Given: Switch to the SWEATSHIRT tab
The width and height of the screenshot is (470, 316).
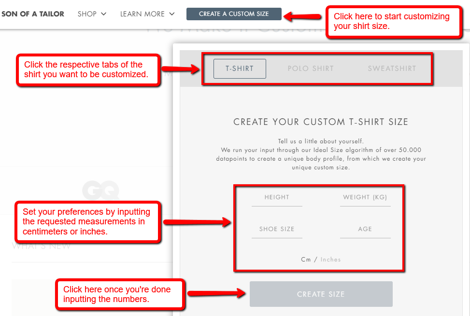Looking at the screenshot, I should (x=392, y=69).
